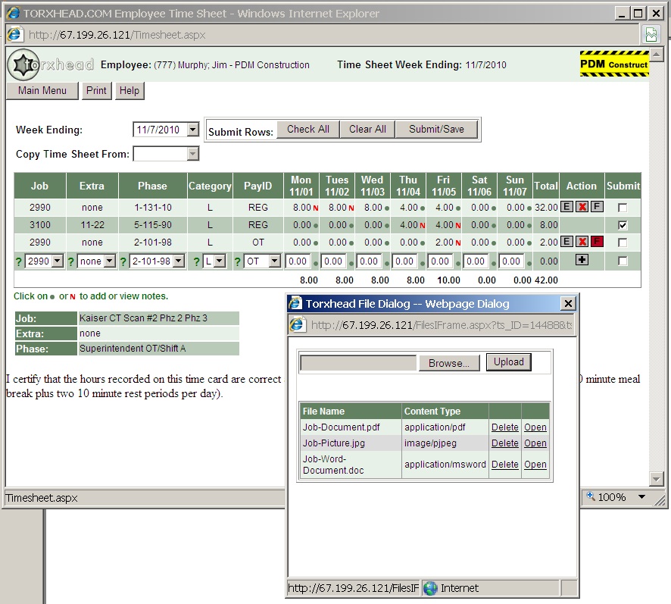Expand the Phase dropdown showing 2-101-98

point(178,261)
